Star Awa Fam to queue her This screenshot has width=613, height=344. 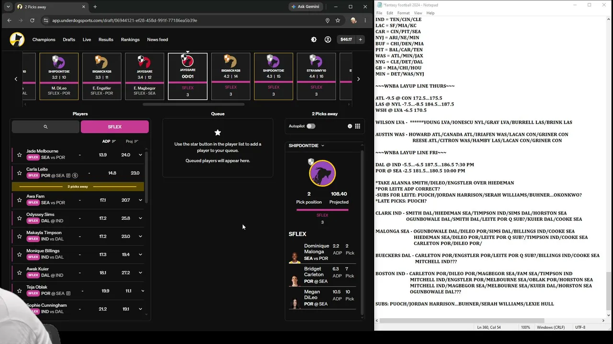pyautogui.click(x=20, y=200)
